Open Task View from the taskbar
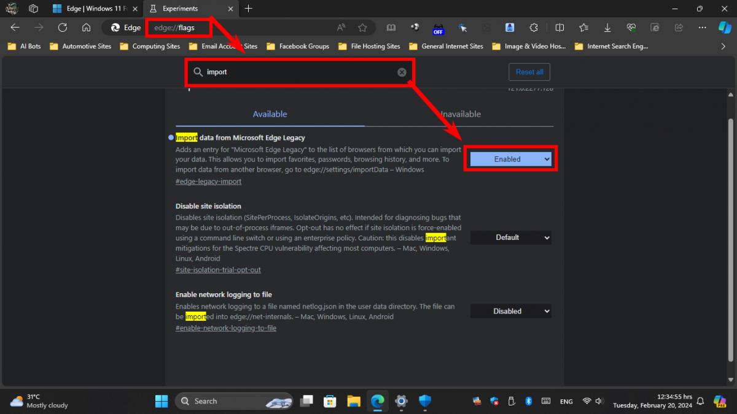737x414 pixels. click(306, 401)
